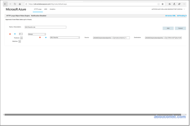Delete the IF condition with red X
The width and height of the screenshot is (190, 126).
[x=10, y=34]
